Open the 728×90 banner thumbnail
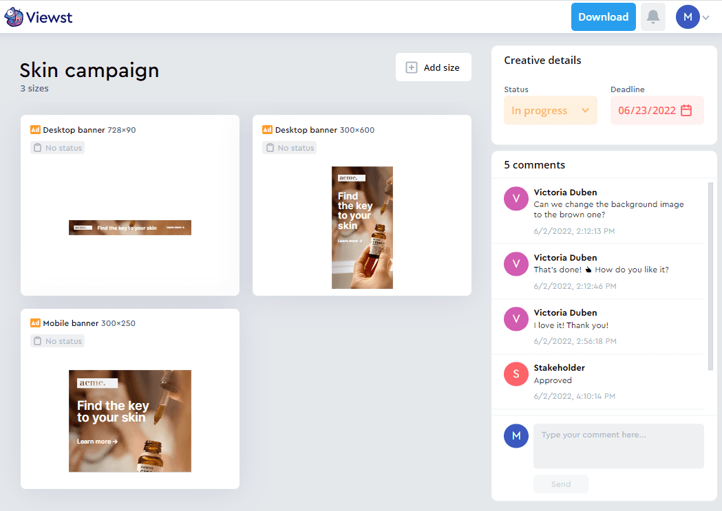 [130, 227]
